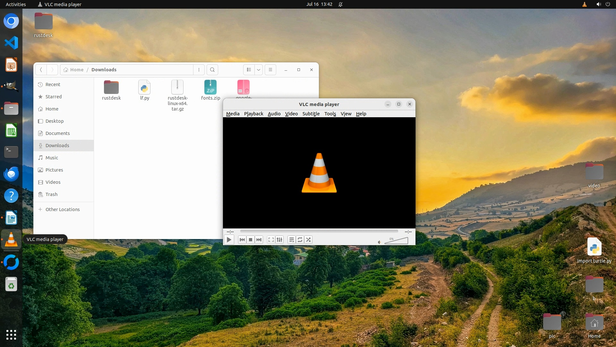Open Other Locations in sidebar
616x347 pixels.
pos(63,209)
